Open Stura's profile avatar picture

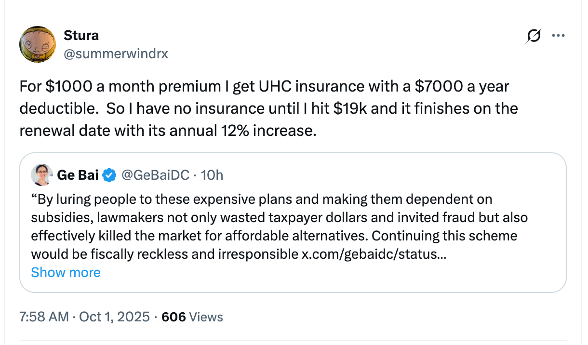[x=38, y=44]
